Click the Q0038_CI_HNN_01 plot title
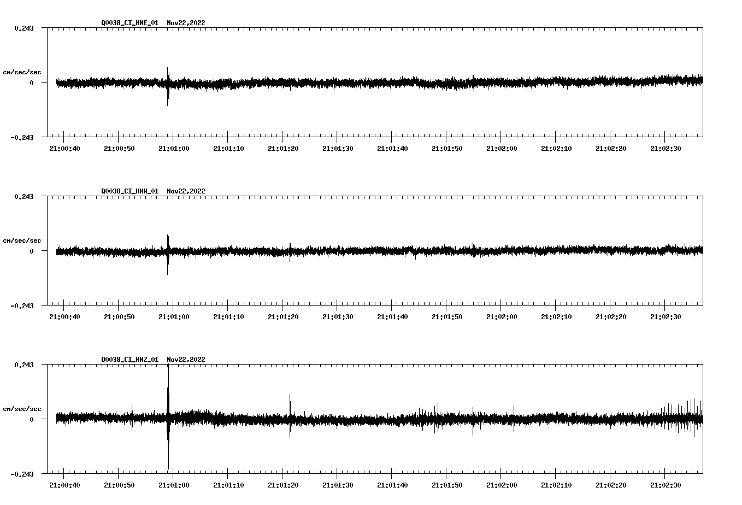 coord(130,191)
